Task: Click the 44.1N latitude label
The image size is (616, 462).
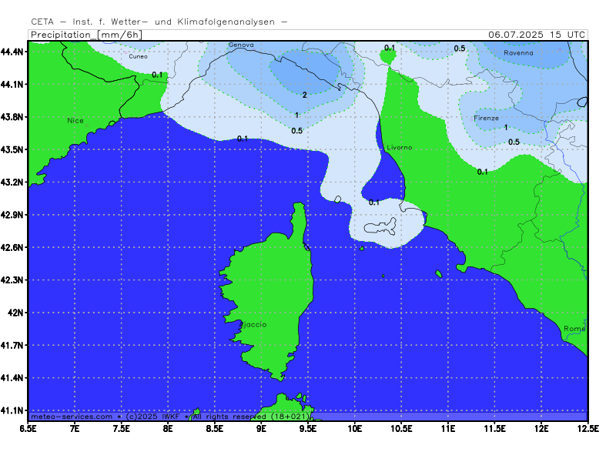Action: tap(14, 84)
